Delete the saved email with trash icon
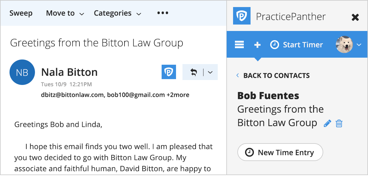 coord(339,123)
